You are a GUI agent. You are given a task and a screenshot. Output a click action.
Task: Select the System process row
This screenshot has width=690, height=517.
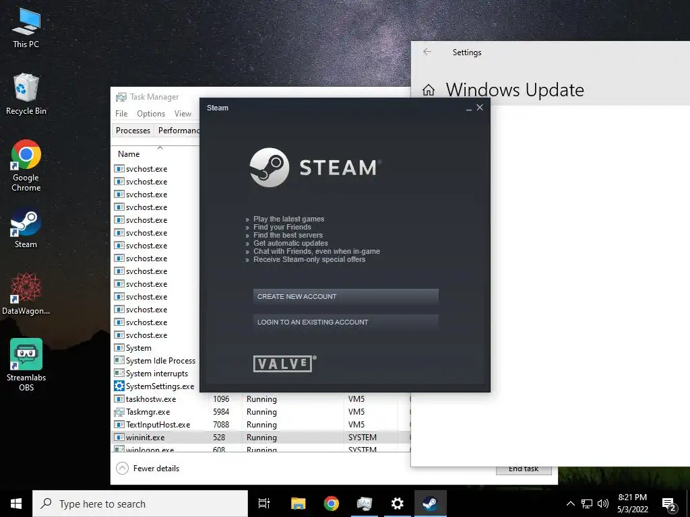point(156,348)
